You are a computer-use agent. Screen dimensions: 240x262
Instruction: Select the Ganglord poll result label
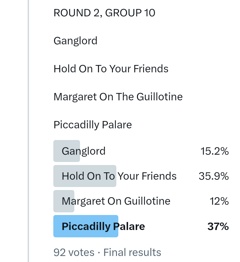tap(84, 151)
